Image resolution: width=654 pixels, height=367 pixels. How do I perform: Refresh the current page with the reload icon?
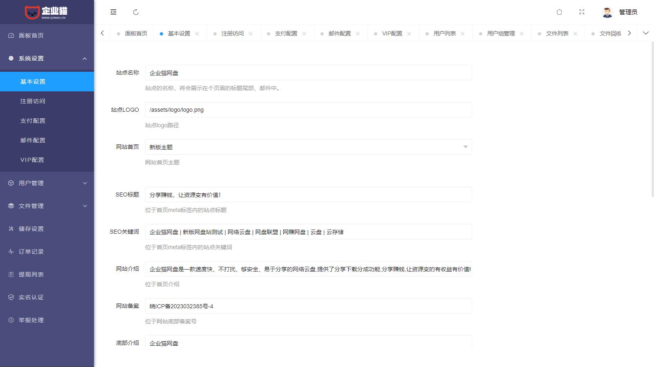tap(136, 12)
